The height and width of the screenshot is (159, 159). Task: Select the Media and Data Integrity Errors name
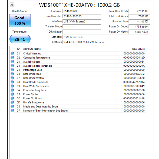[x=41, y=107]
